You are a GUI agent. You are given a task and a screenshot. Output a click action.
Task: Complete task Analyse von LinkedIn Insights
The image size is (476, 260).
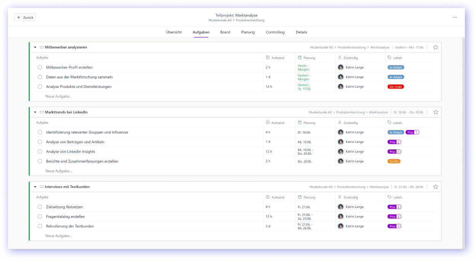(x=40, y=152)
